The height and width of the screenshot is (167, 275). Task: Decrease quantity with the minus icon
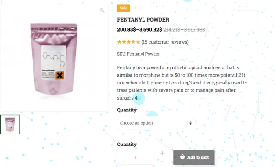coord(162,161)
